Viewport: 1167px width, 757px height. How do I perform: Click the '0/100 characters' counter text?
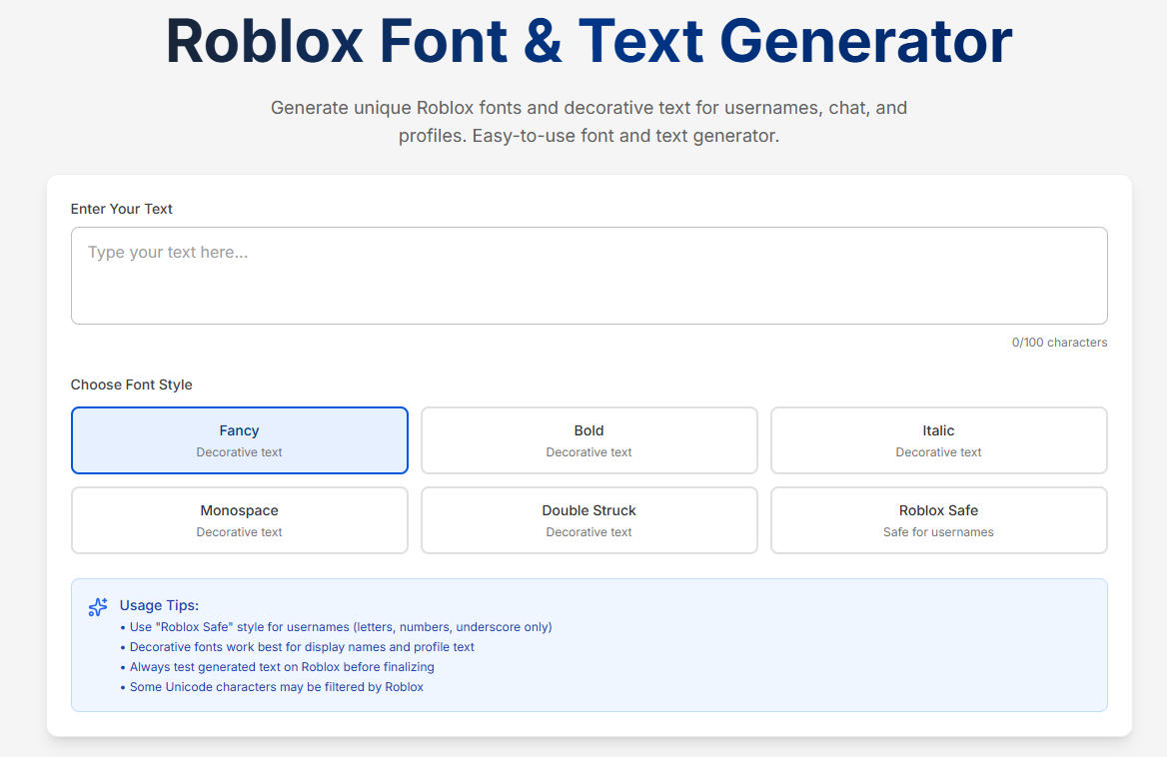(1059, 343)
